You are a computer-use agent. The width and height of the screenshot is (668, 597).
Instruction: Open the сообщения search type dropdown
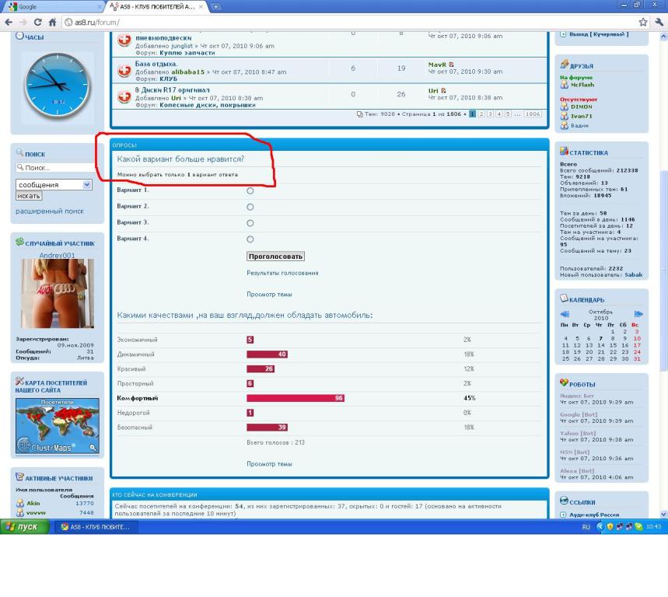[86, 185]
